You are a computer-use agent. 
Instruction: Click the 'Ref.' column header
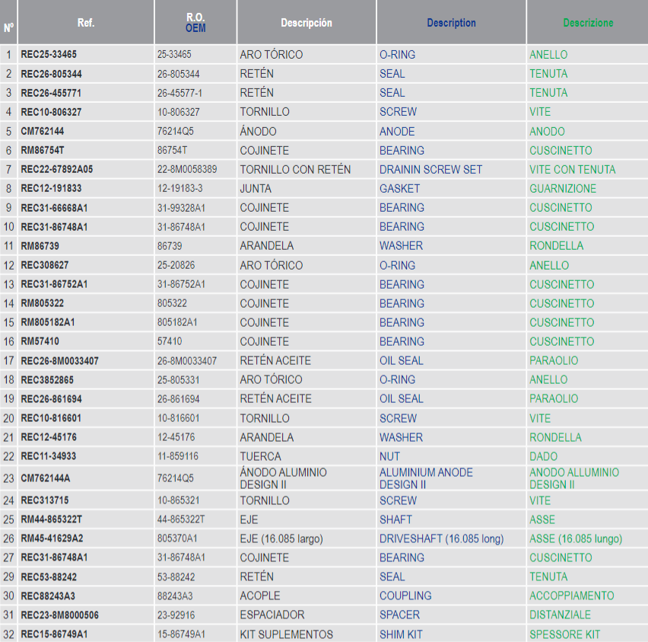coord(85,23)
